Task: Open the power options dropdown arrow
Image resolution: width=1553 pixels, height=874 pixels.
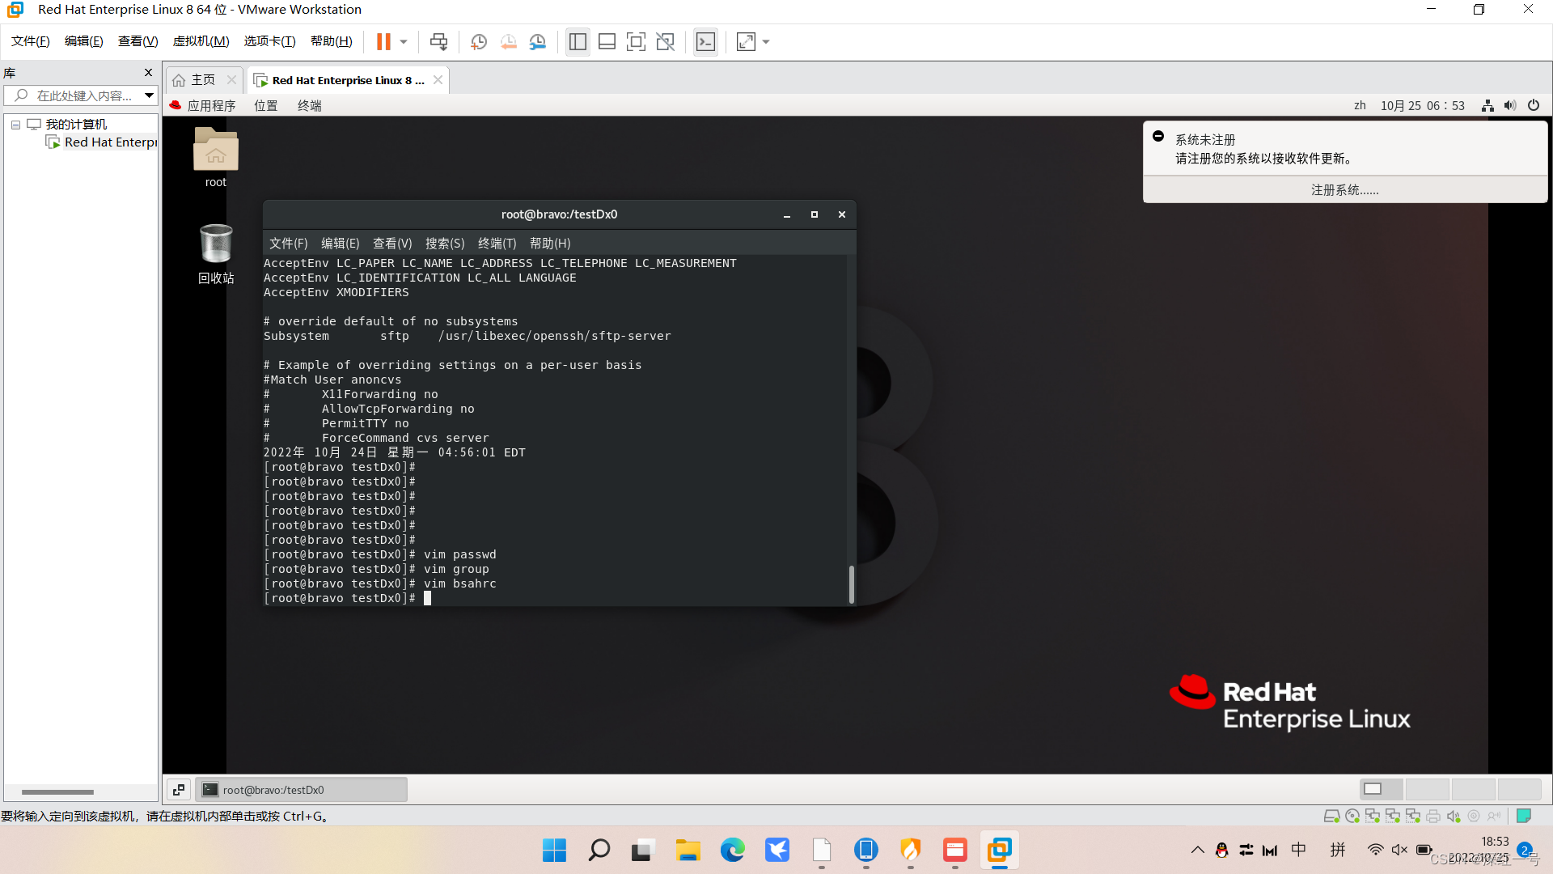Action: pos(404,41)
